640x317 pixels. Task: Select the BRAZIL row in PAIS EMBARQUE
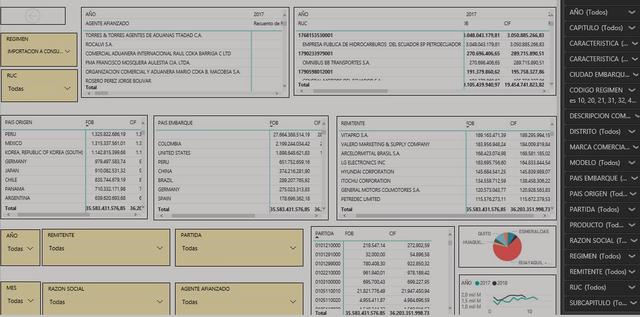[238, 180]
